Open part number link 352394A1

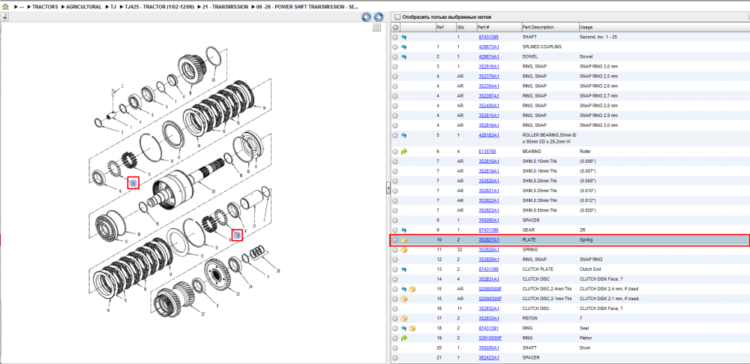[489, 86]
